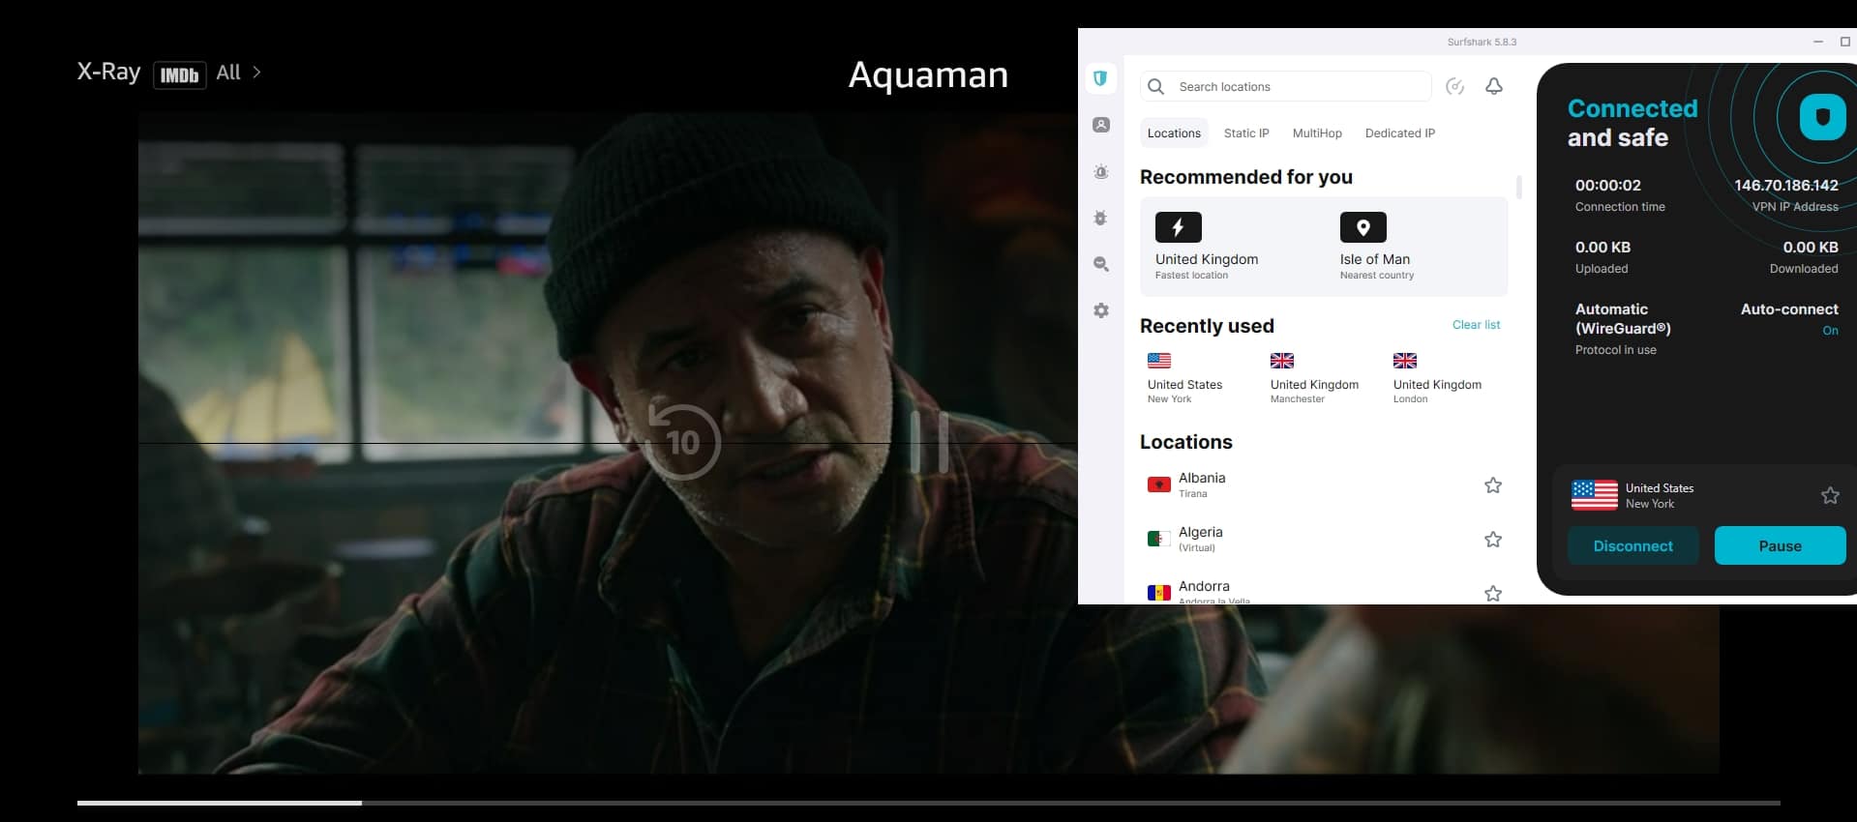Open the Surfshark Search magnifier sidebar icon
Viewport: 1857px width, 822px height.
coord(1101,264)
